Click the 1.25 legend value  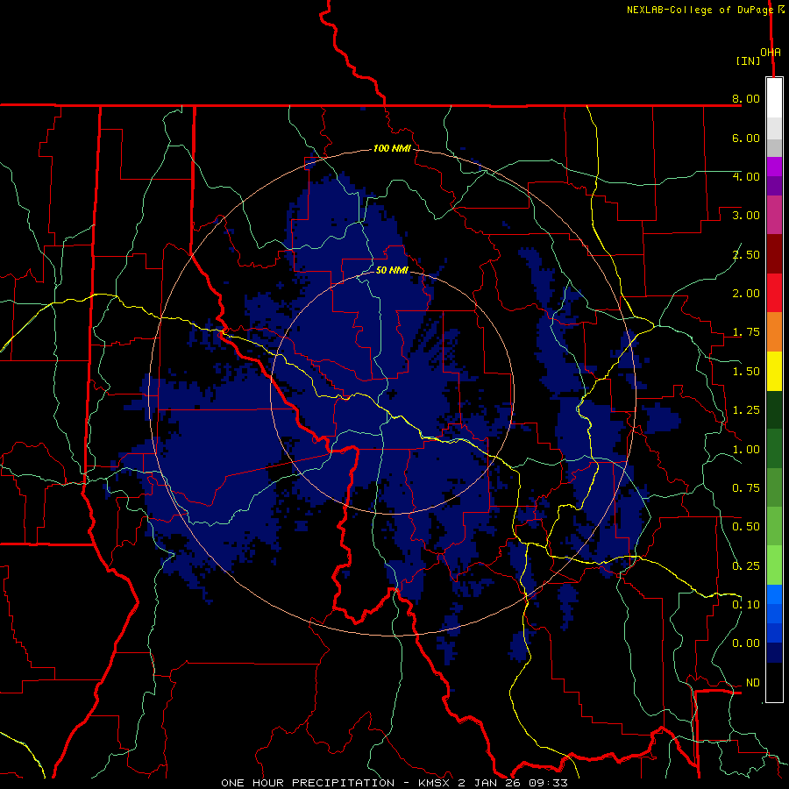pyautogui.click(x=746, y=410)
